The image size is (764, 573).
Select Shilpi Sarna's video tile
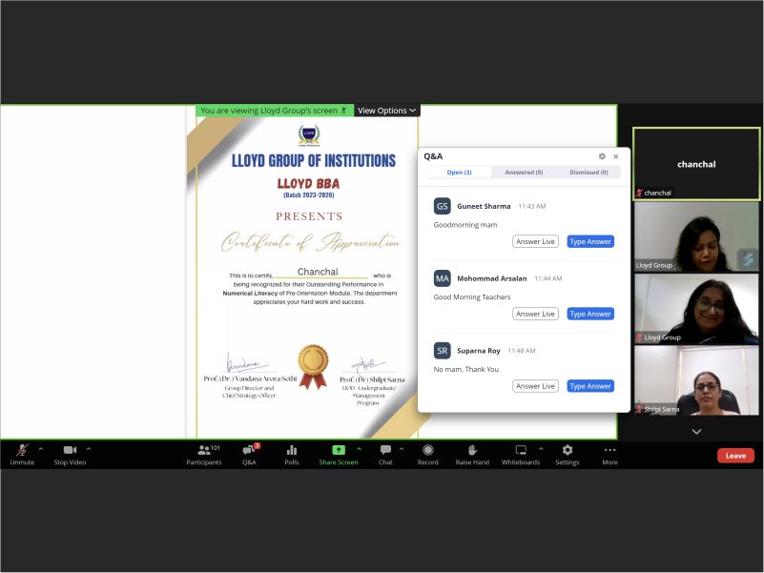[696, 380]
